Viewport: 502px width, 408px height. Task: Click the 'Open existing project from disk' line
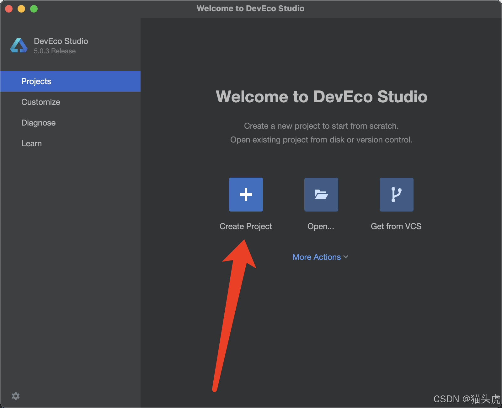point(321,140)
